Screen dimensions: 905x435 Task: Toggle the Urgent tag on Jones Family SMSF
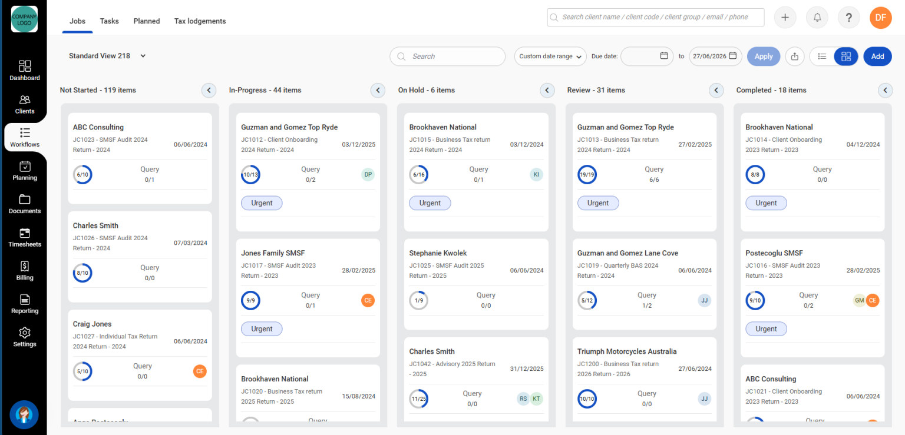tap(262, 328)
